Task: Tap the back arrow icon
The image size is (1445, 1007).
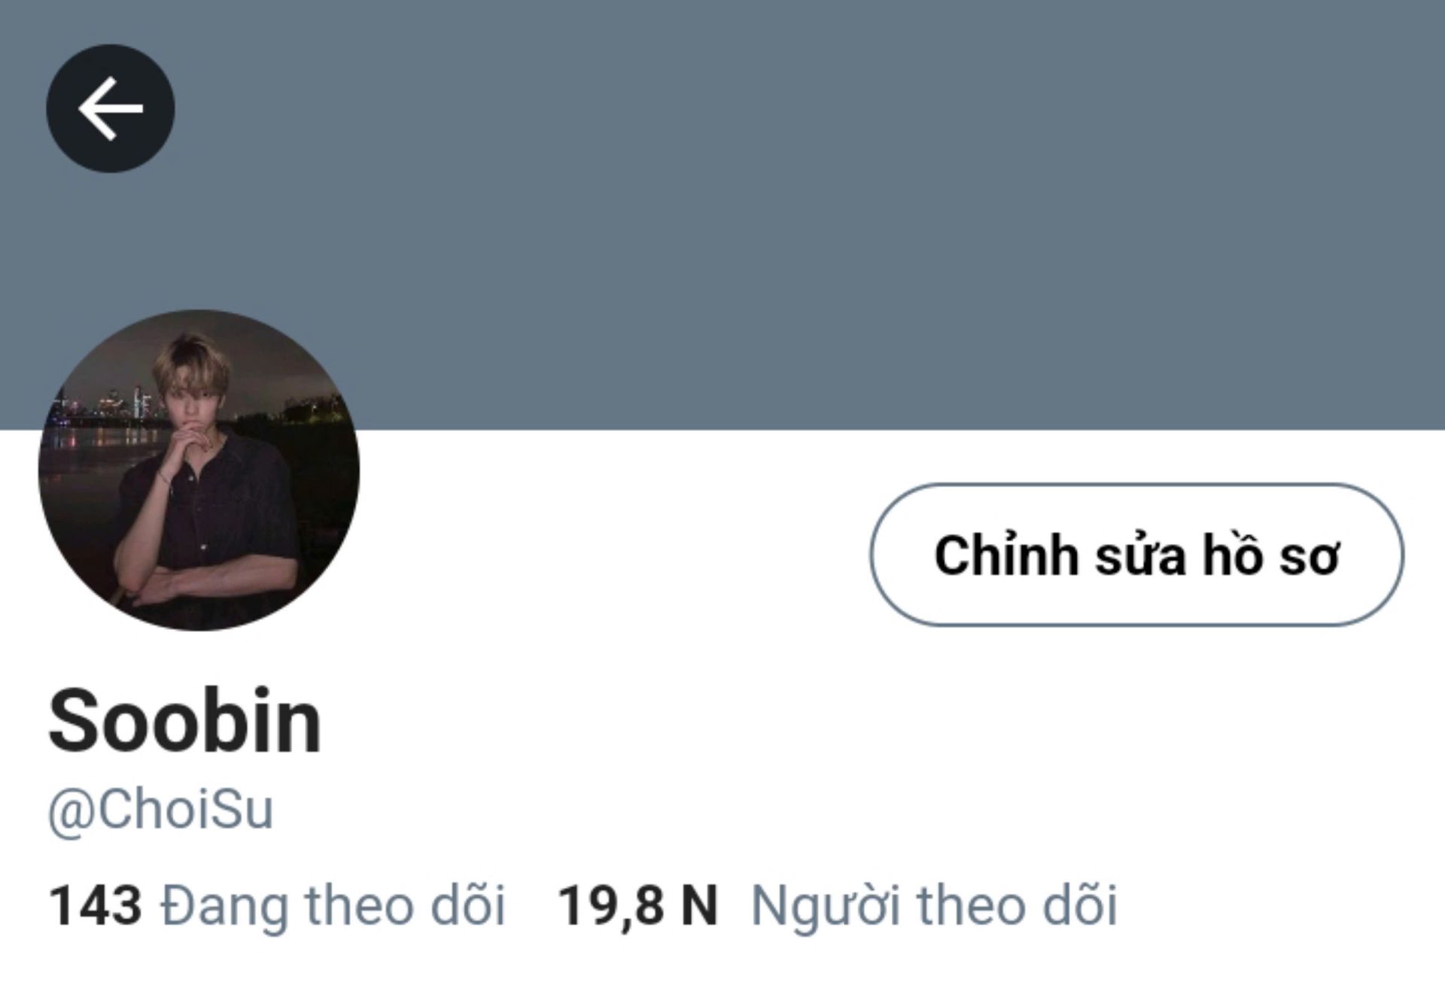Action: point(111,108)
